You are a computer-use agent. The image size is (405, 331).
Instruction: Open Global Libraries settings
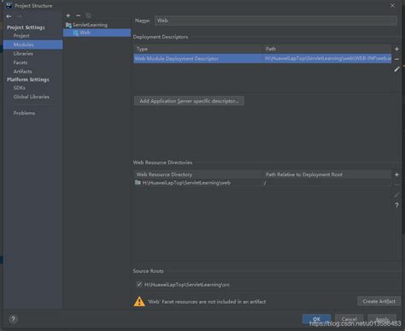[x=32, y=97]
